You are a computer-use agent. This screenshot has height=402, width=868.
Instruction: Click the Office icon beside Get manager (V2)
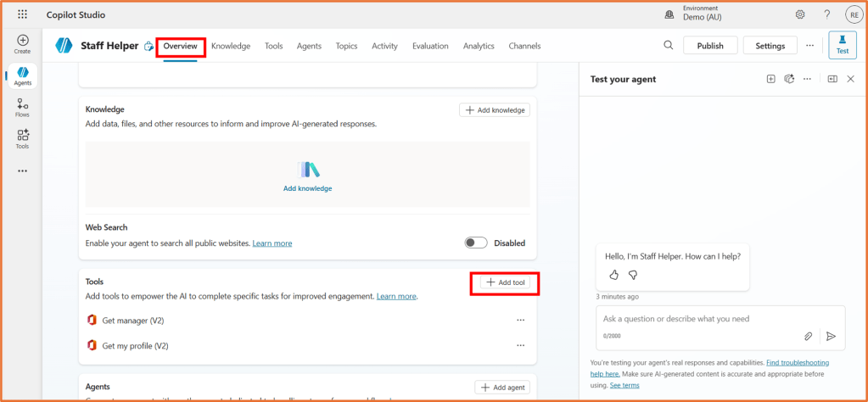click(x=92, y=321)
